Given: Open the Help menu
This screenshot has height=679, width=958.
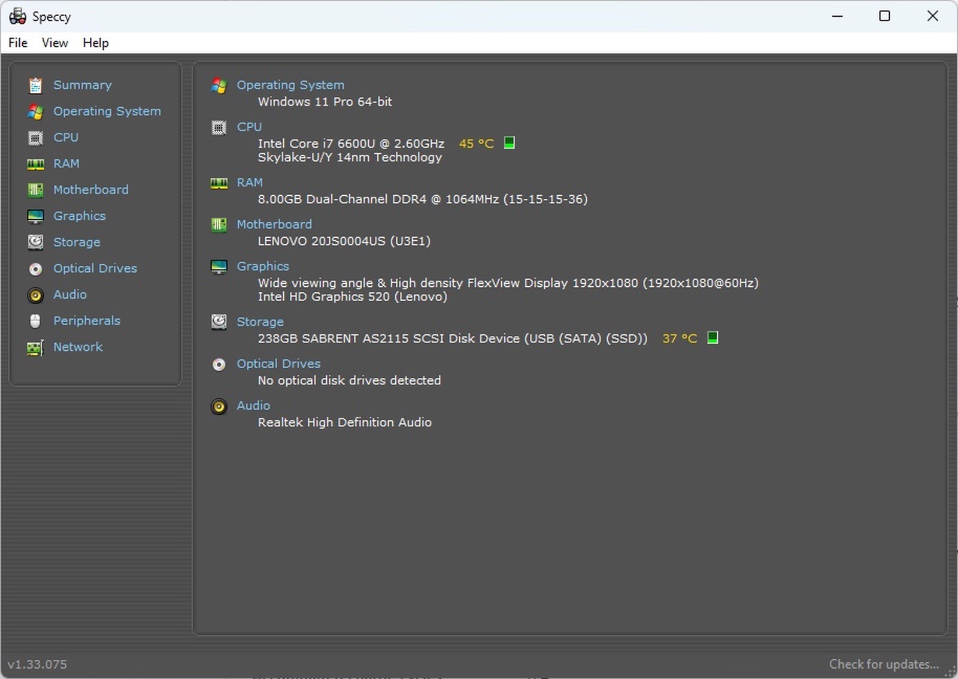Looking at the screenshot, I should click(x=96, y=43).
